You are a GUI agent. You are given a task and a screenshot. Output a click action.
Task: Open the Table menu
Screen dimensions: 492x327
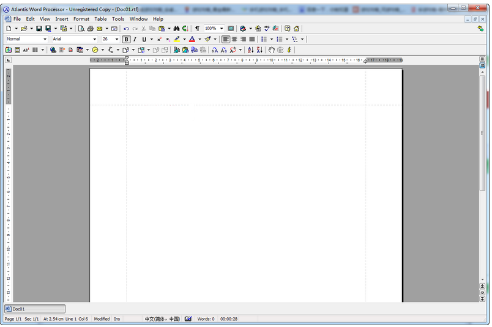[100, 19]
